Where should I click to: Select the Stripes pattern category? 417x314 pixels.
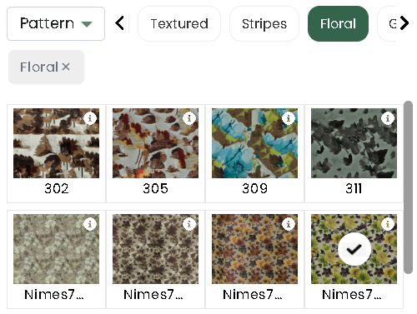(x=264, y=23)
